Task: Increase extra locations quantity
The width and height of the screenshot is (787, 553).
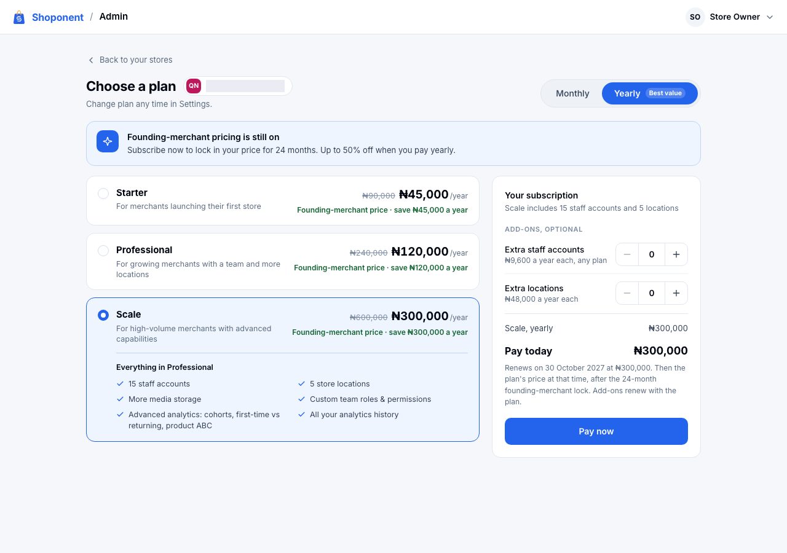Action: click(x=676, y=293)
